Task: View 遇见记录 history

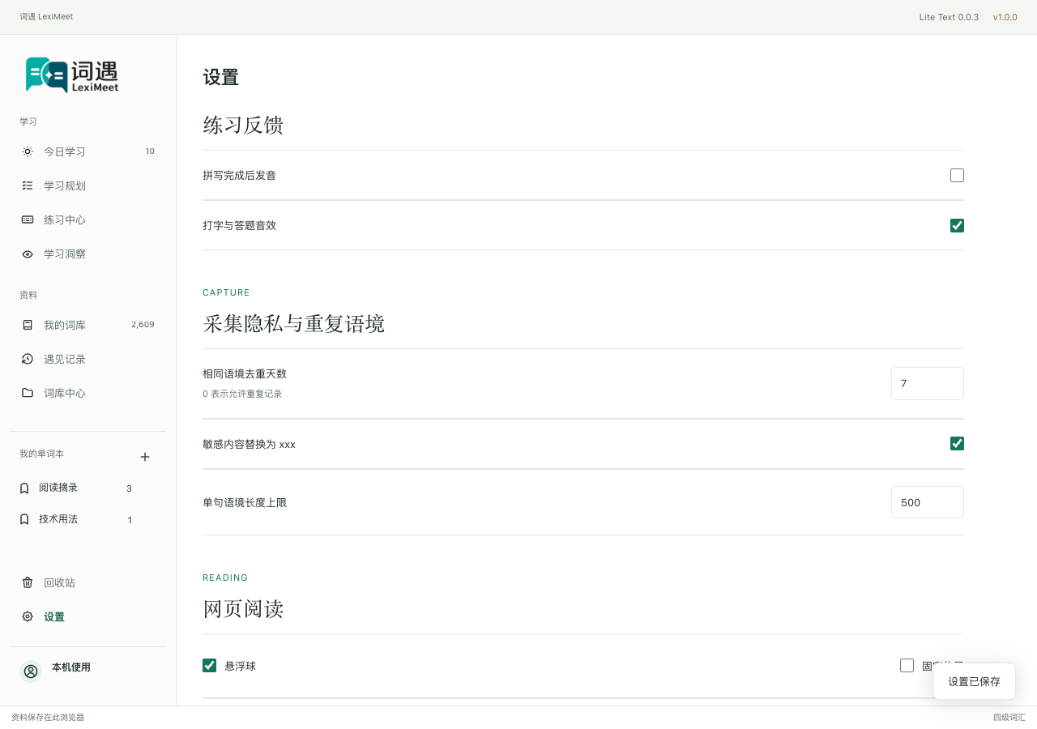Action: point(87,359)
